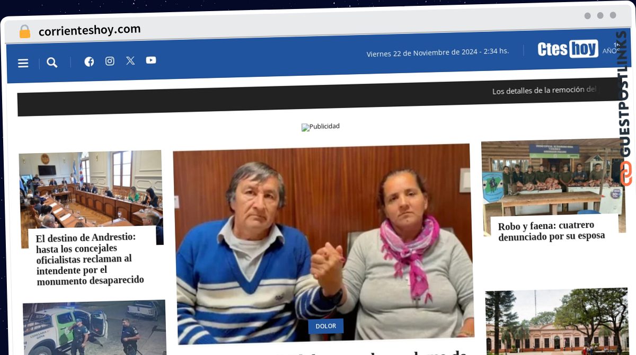Screen dimensions: 636x355
Task: Visit the Facebook page icon
Action: click(x=89, y=61)
